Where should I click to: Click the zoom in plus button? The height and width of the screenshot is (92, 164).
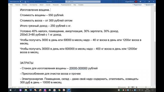coord(150,87)
